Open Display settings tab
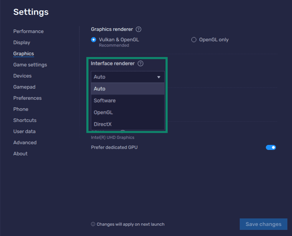 (x=22, y=43)
